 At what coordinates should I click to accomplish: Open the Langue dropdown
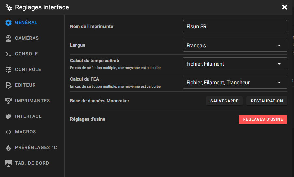point(235,46)
